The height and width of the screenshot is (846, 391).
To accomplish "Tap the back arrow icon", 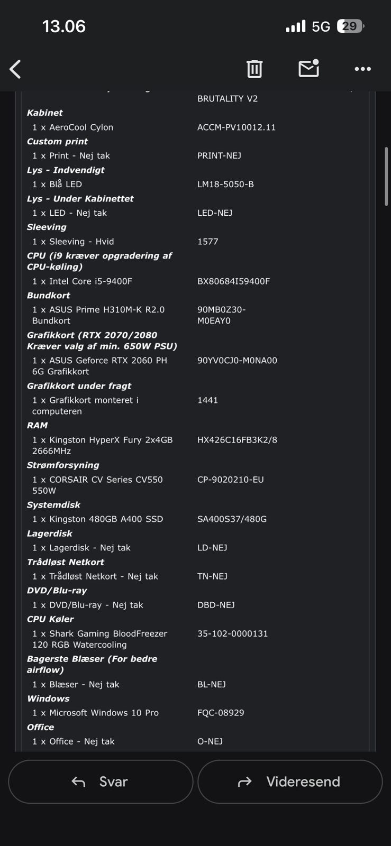I will (x=15, y=69).
